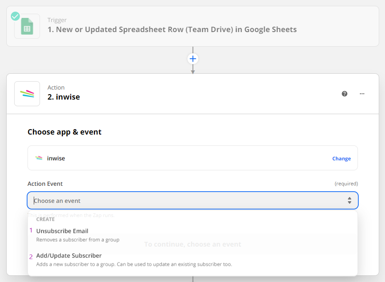The width and height of the screenshot is (385, 282).
Task: Click the 'Choose app & event' heading
Action: point(64,132)
